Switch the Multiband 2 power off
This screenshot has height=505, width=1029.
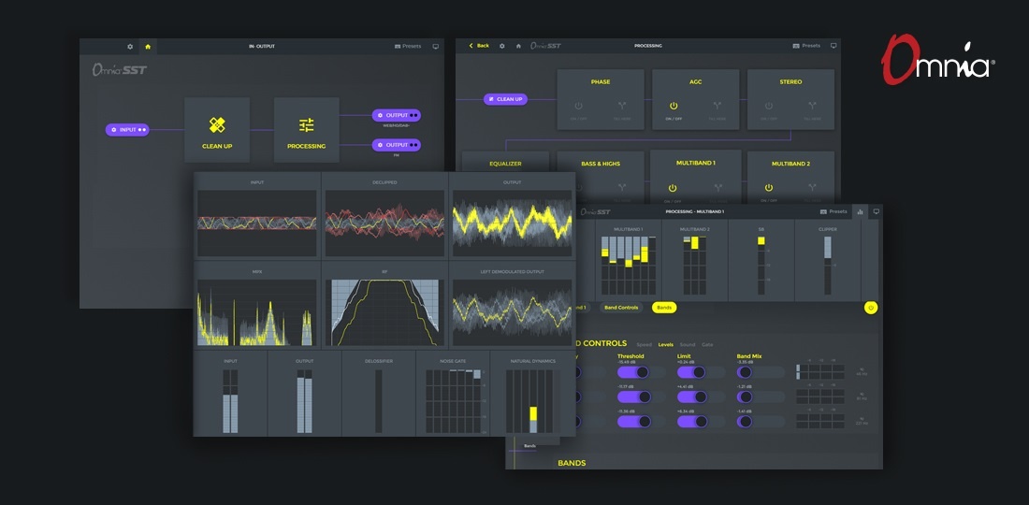(768, 187)
